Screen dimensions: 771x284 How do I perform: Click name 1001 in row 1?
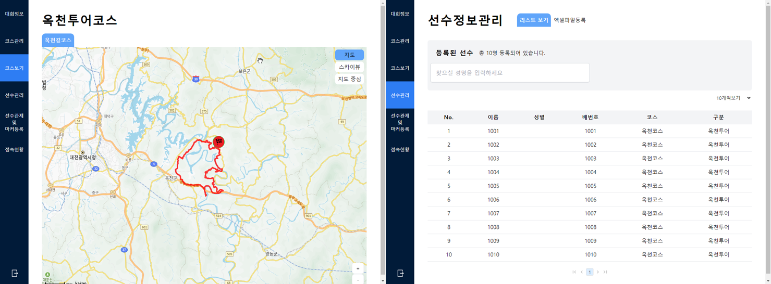tap(493, 131)
